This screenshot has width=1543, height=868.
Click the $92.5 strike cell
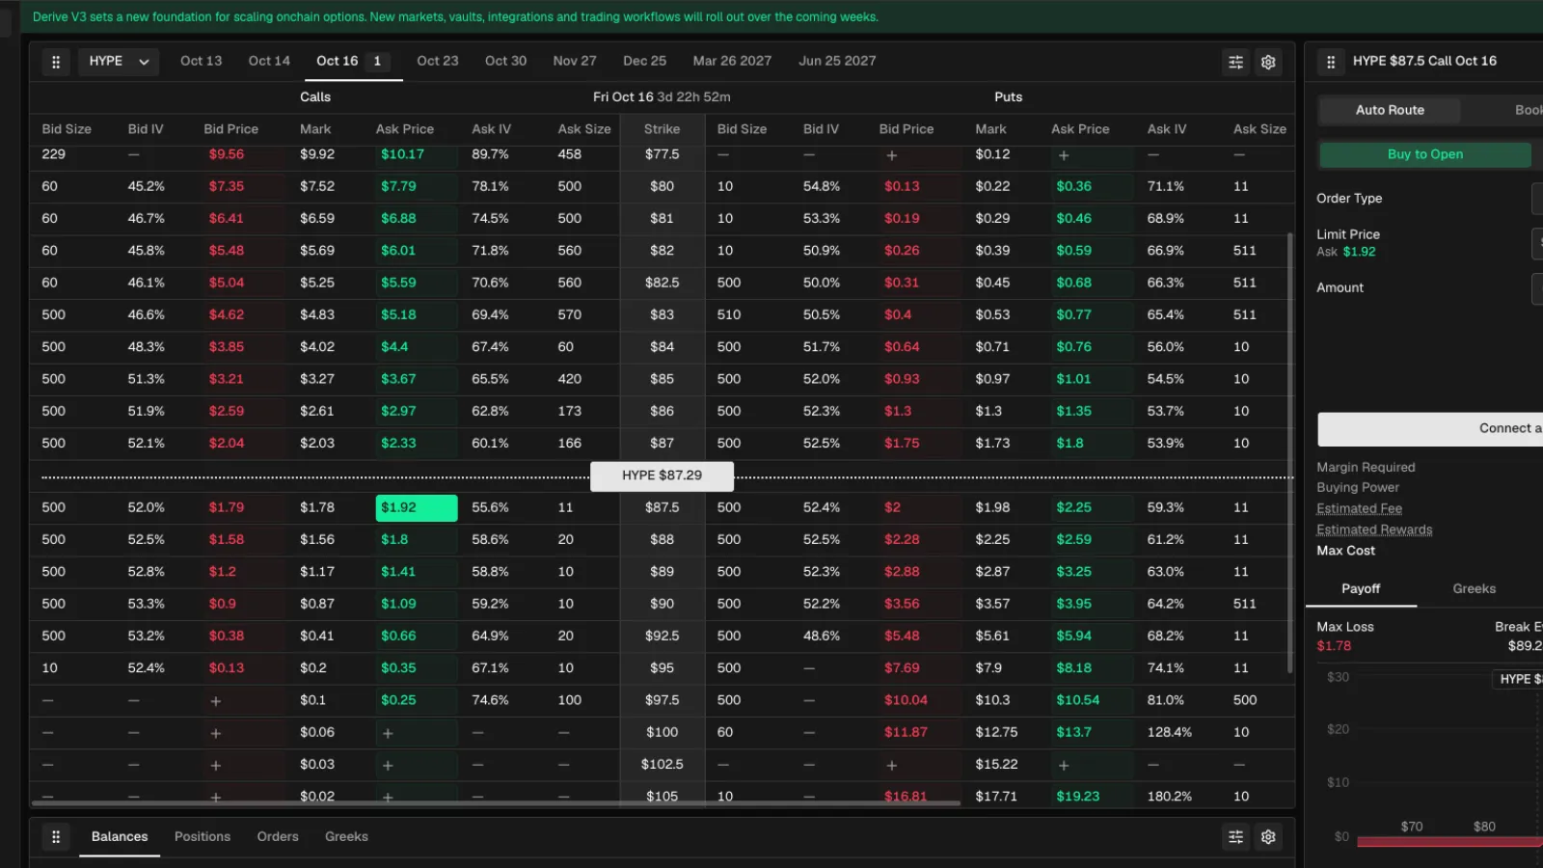pyautogui.click(x=662, y=637)
